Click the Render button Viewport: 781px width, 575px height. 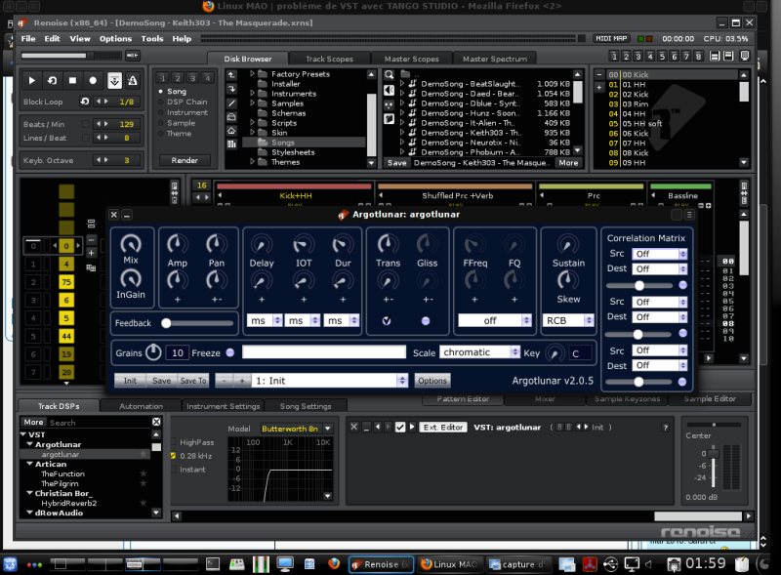click(x=185, y=160)
